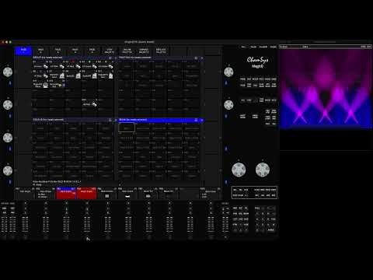Click maximize icon in bottom-left window title bar
This screenshot has width=373, height=280.
click(110, 120)
